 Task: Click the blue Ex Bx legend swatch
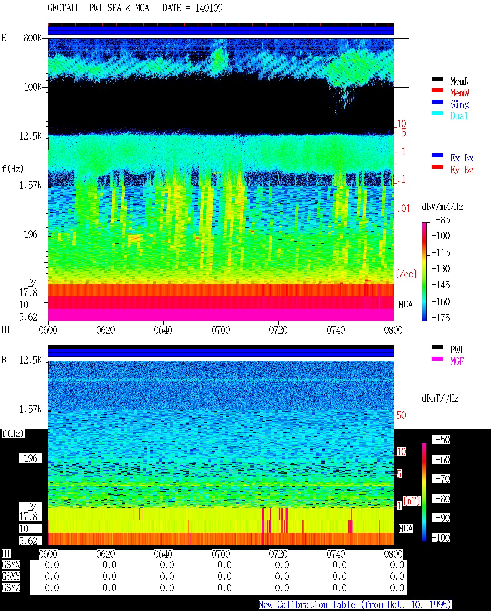click(x=437, y=155)
